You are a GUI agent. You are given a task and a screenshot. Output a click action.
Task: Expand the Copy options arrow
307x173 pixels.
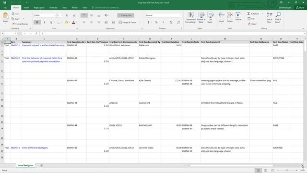(24, 19)
